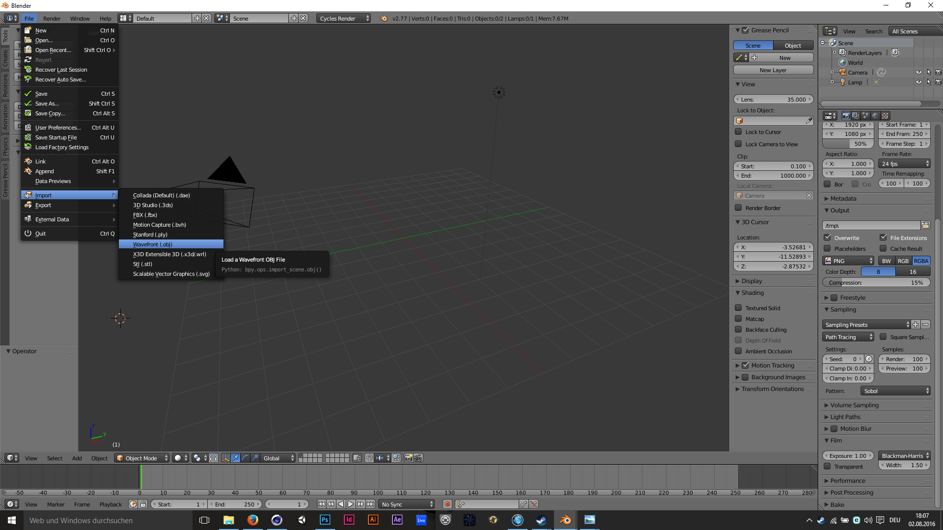
Task: Click the add sampling preset plus icon
Action: pyautogui.click(x=915, y=324)
